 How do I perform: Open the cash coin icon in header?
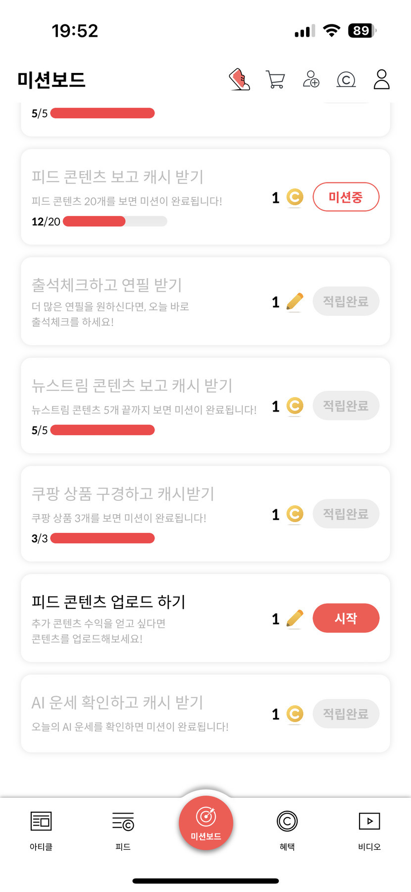point(346,79)
